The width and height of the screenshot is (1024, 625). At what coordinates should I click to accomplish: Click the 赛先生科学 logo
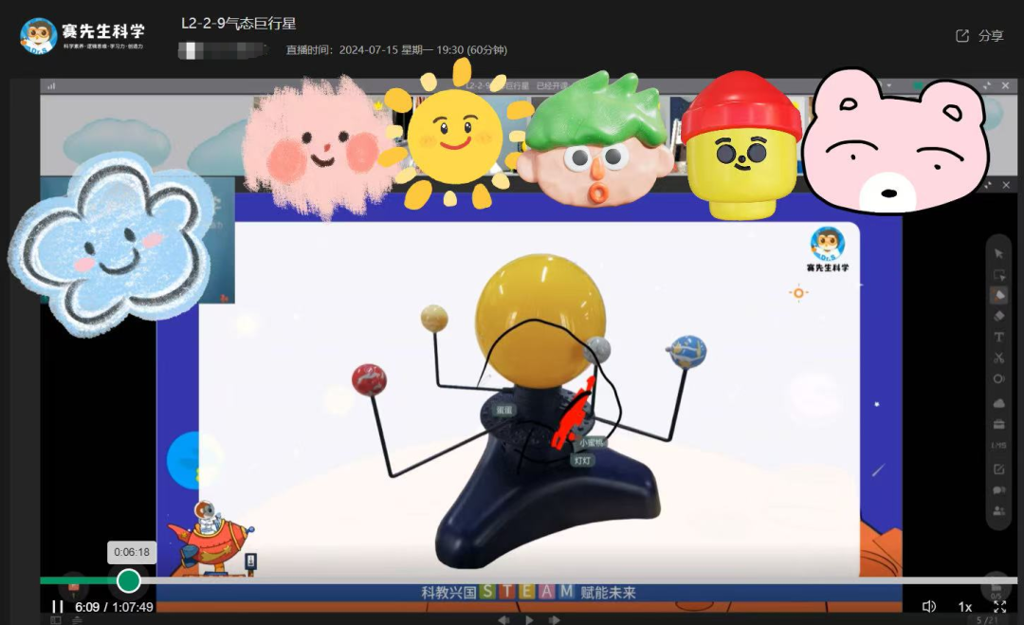tap(82, 35)
